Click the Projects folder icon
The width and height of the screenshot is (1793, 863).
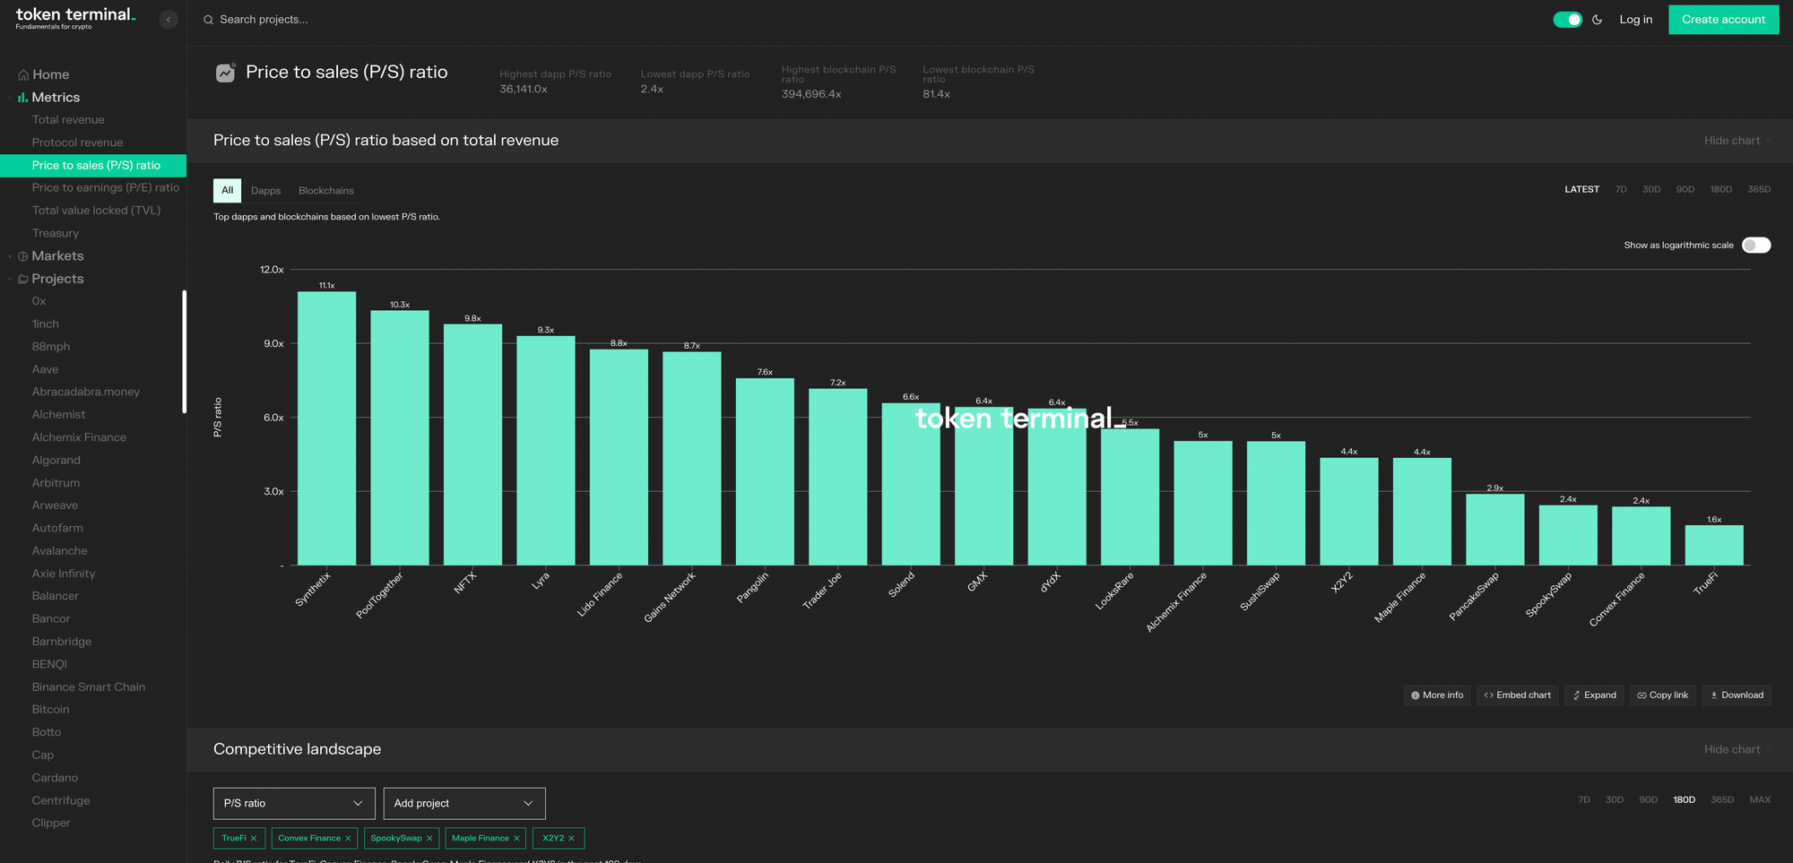23,279
